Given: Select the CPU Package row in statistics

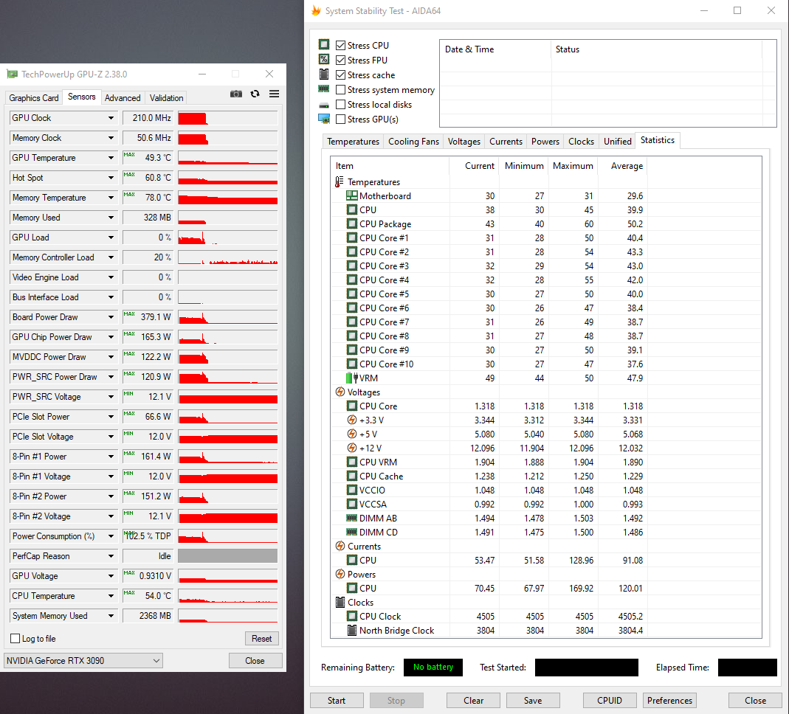Looking at the screenshot, I should coord(385,224).
